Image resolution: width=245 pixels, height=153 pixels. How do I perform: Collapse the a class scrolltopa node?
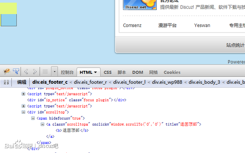[42, 124]
